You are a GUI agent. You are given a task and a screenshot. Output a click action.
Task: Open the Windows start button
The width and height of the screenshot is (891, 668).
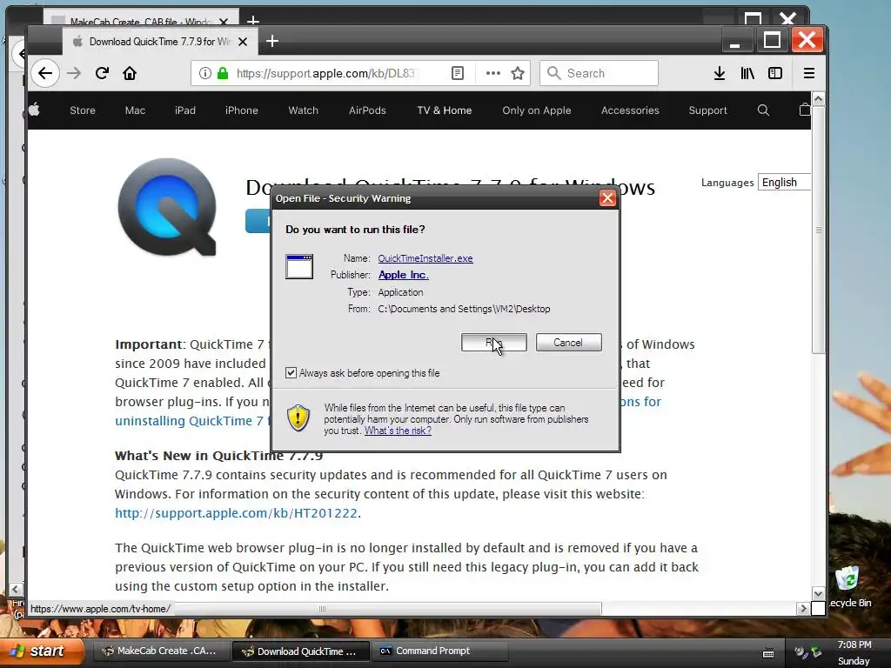tap(42, 651)
